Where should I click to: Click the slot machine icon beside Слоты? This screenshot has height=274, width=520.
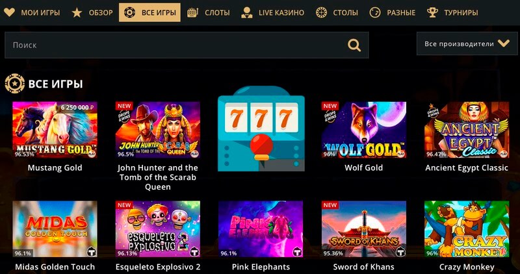[x=192, y=12]
